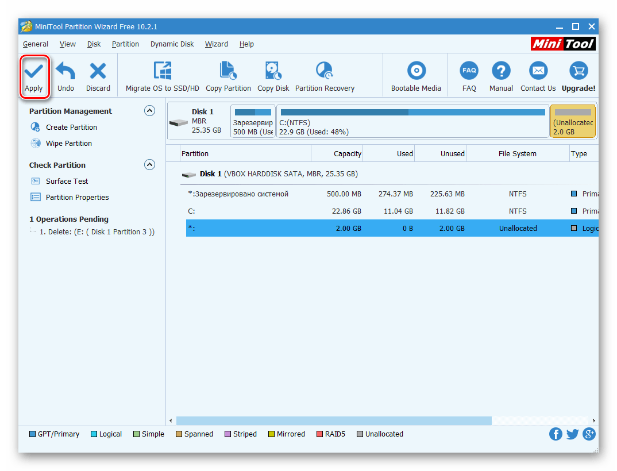Undo the last pending operation
Image resolution: width=617 pixels, height=471 pixels.
(x=65, y=76)
